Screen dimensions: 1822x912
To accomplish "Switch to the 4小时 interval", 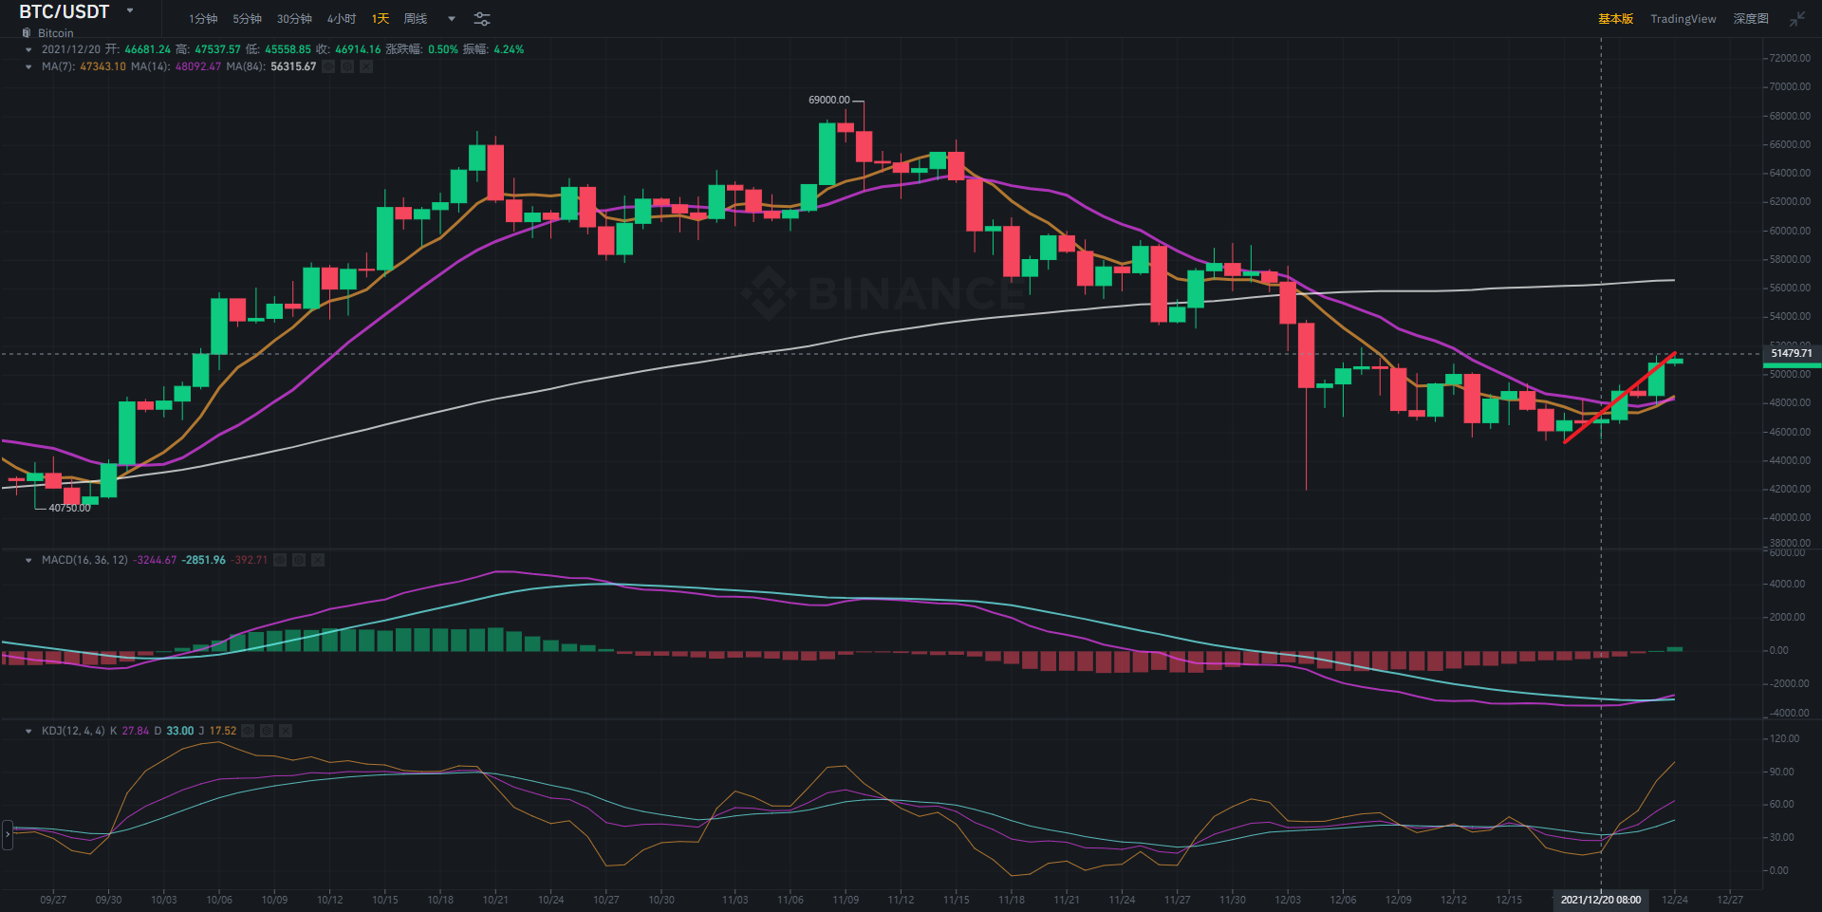I will click(342, 19).
